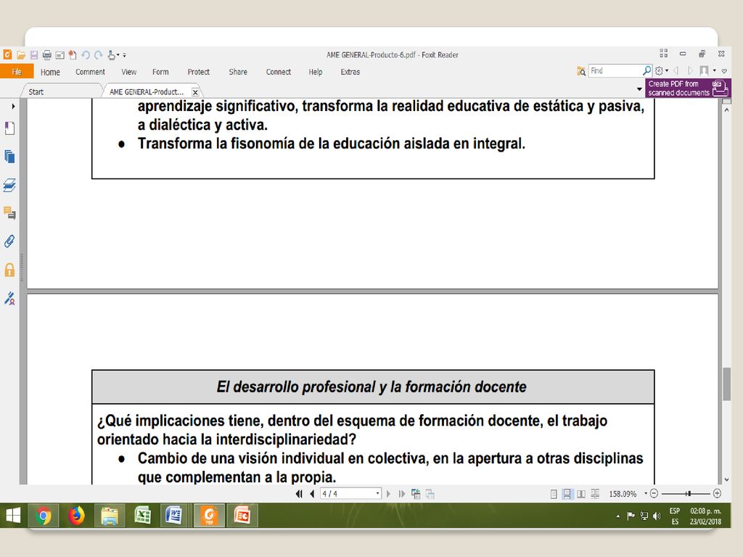Screen dimensions: 743x557
Task: Open the Extras ribbon tab
Action: (350, 72)
